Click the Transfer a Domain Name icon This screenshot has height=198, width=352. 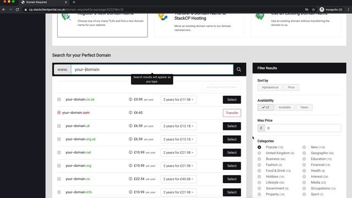pyautogui.click(x=163, y=16)
